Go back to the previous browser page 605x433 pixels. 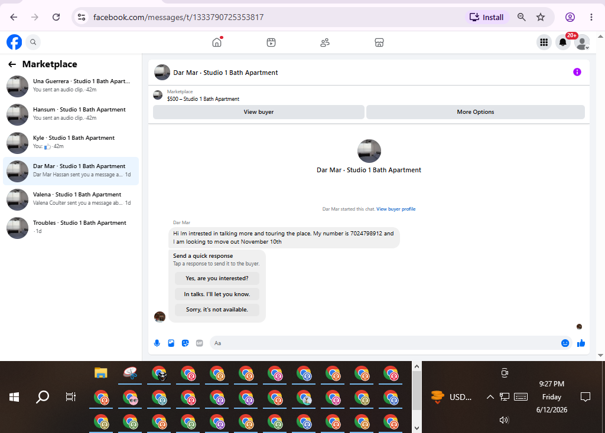[x=14, y=17]
